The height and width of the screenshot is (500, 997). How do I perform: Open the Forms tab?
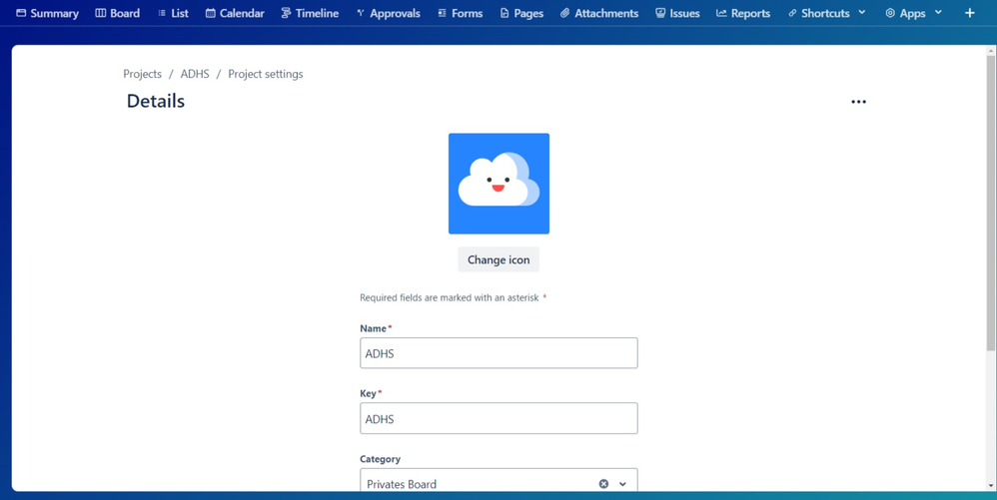460,13
